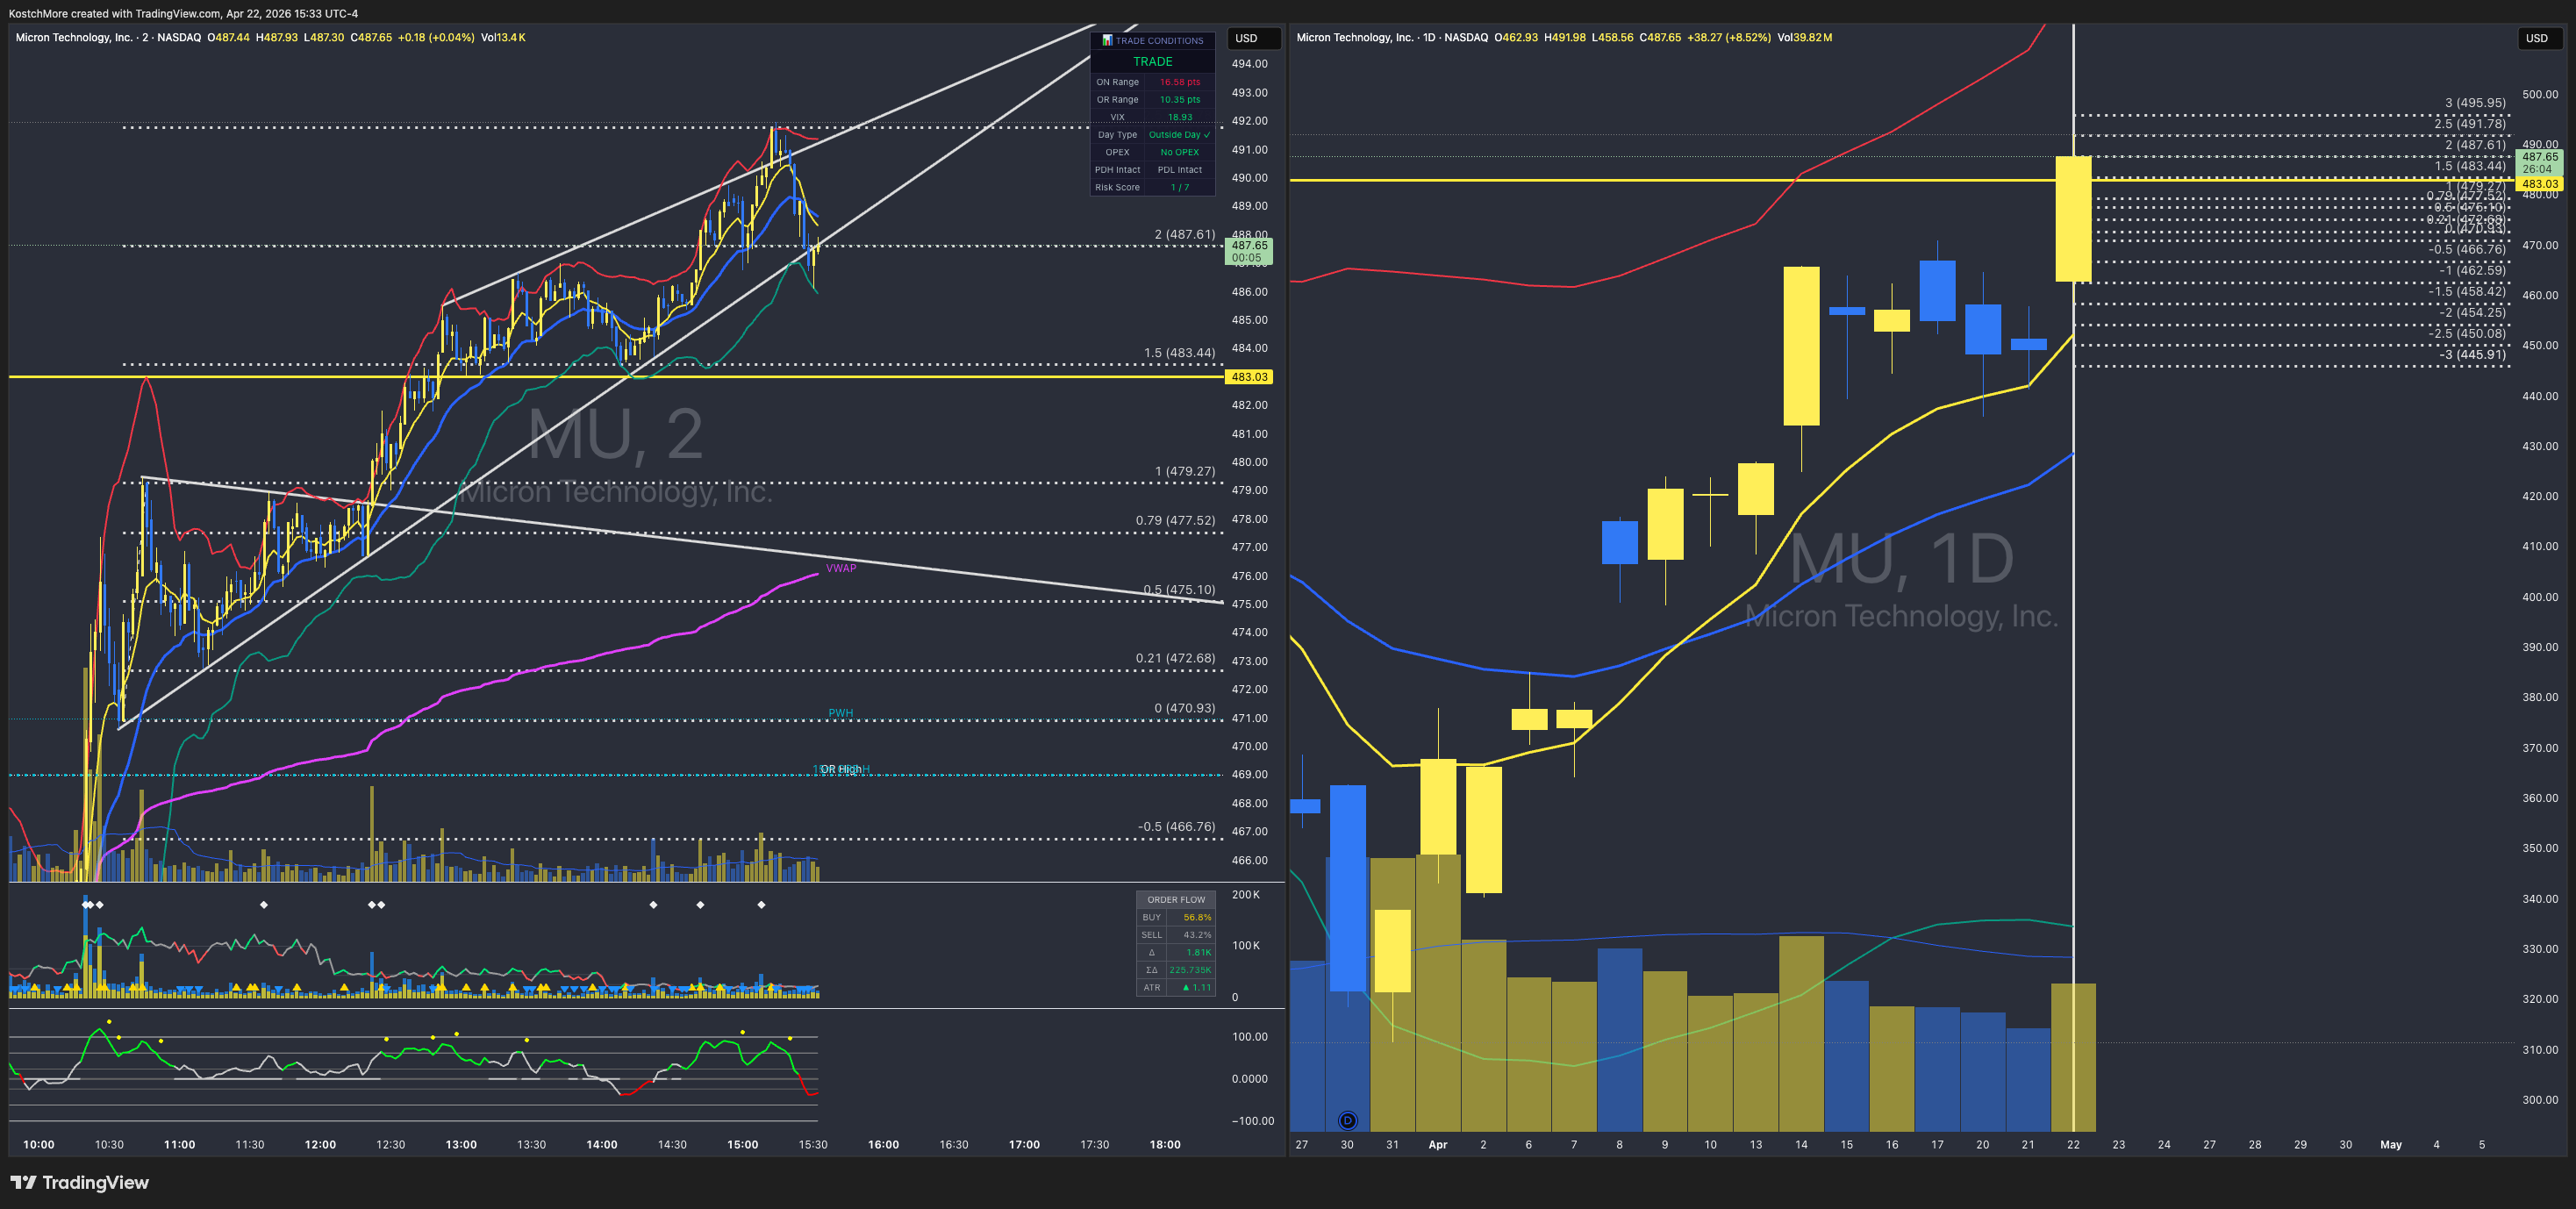Click the 16:00 time axis label
The height and width of the screenshot is (1209, 2576).
(x=883, y=1144)
